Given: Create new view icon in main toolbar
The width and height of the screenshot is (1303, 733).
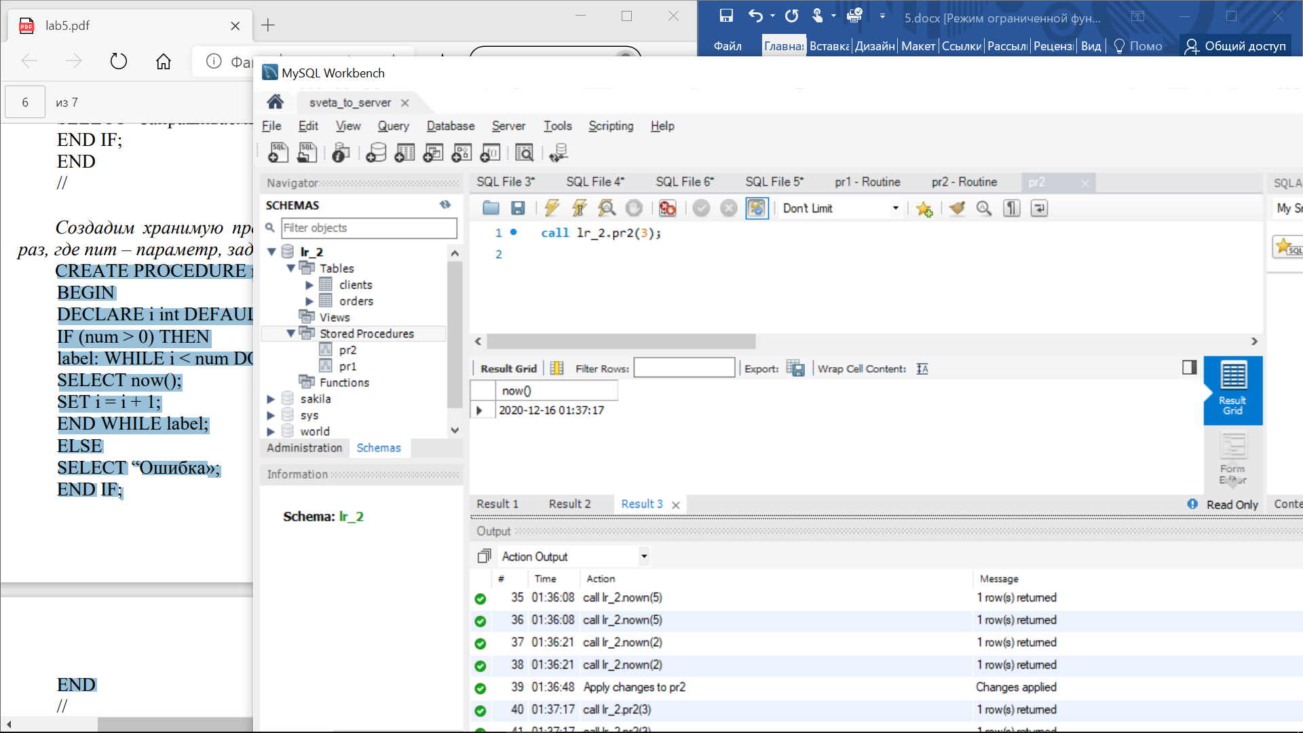Looking at the screenshot, I should click(x=433, y=153).
